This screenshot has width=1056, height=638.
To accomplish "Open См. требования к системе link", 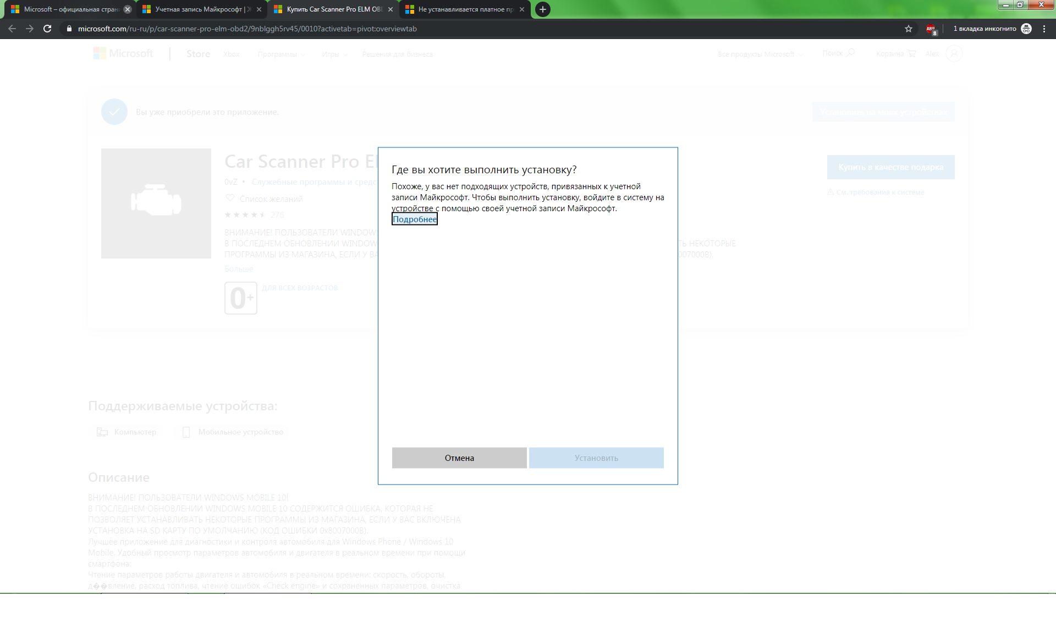I will point(880,192).
